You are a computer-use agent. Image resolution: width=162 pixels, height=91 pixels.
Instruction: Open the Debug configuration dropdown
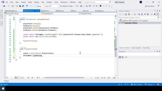point(40,6)
